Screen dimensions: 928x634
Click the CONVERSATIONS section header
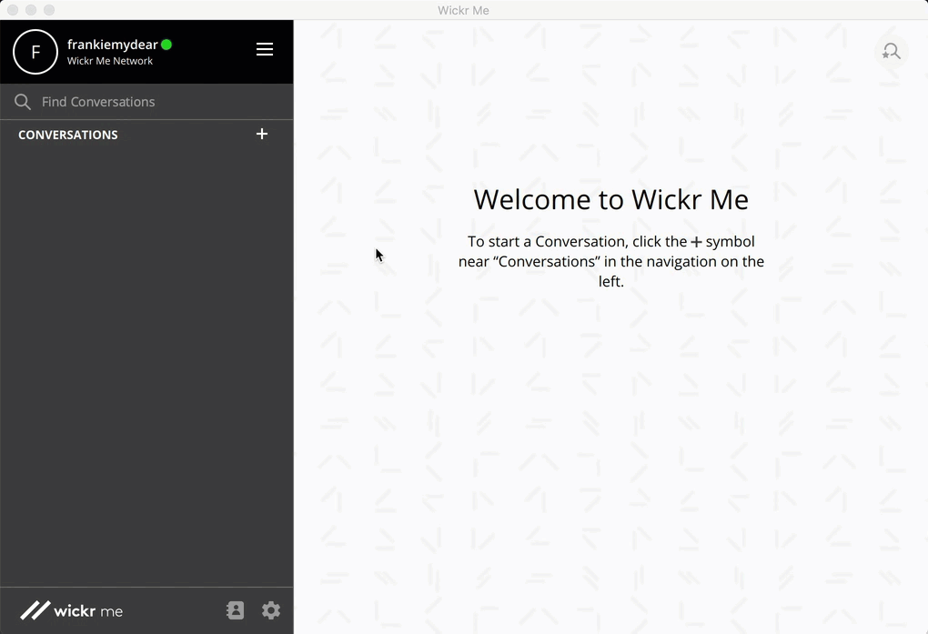(x=68, y=135)
